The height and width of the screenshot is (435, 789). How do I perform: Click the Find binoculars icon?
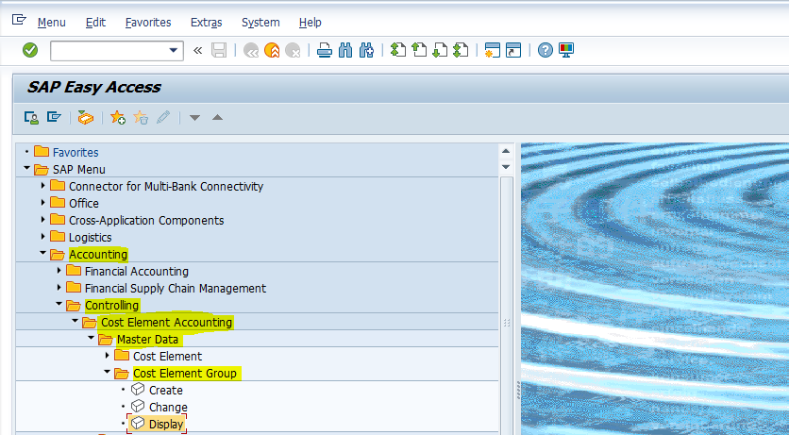(345, 50)
